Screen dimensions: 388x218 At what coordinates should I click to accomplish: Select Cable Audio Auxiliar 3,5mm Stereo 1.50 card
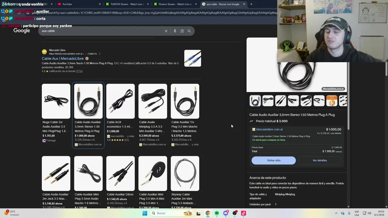88,115
